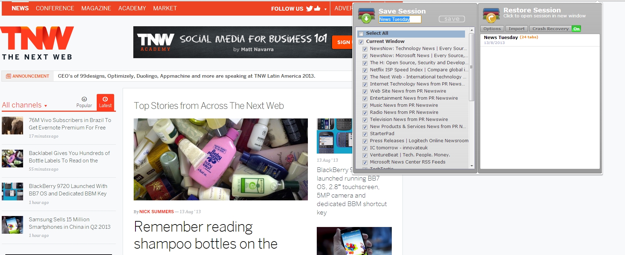Open the Follow Us dropdown arrow
This screenshot has height=255, width=625.
[x=325, y=9]
